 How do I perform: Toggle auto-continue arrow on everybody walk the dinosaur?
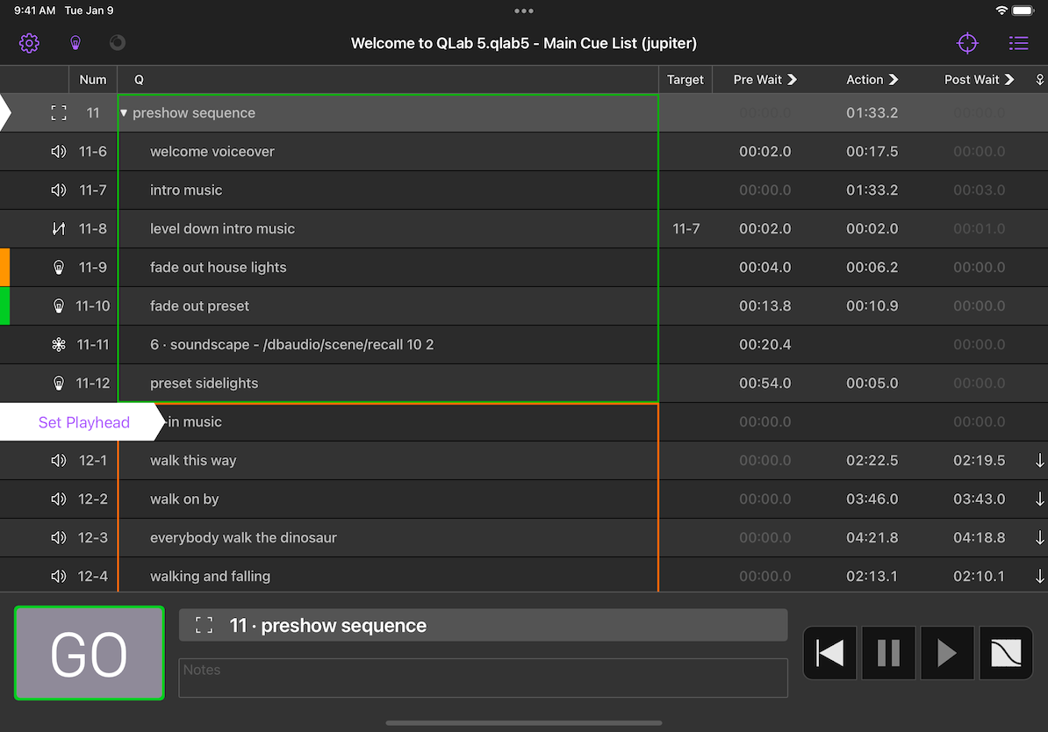pos(1039,538)
